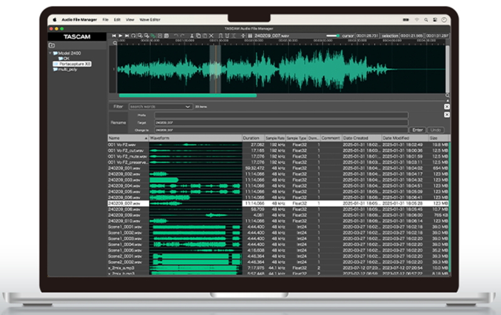Click the waveform thumbnail of Scene2_0001.wav
This screenshot has height=315, width=501.
click(196, 256)
